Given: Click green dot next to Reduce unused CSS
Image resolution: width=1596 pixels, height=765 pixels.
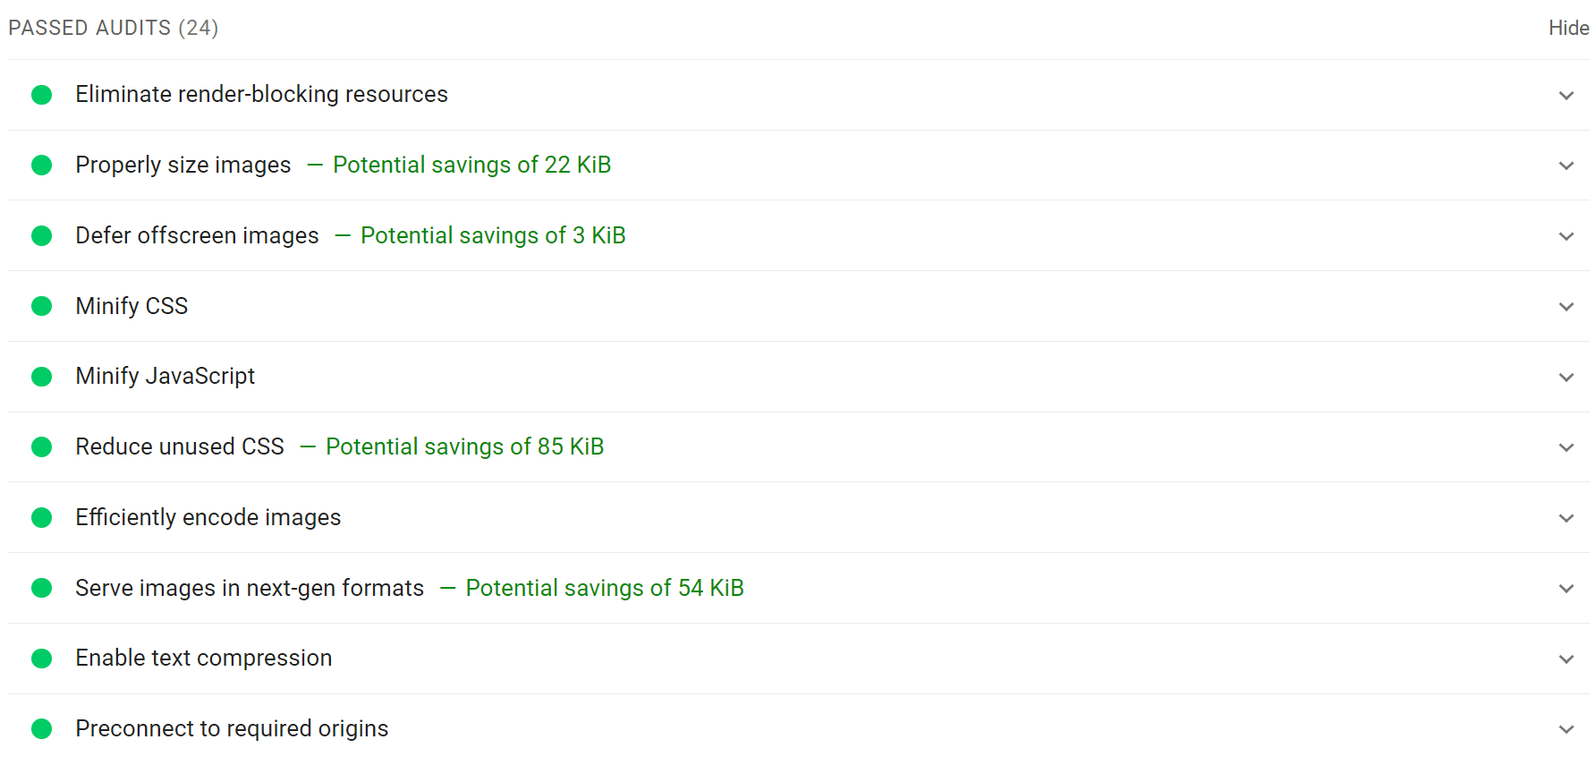Looking at the screenshot, I should pyautogui.click(x=42, y=446).
